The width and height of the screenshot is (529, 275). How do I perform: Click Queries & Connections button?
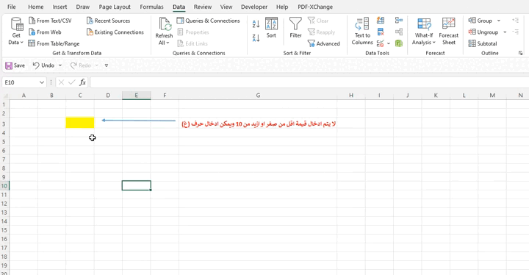pyautogui.click(x=208, y=21)
